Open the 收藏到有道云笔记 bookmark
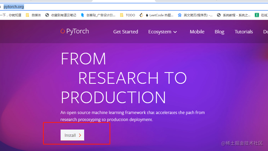Screen dimensions: 268x151 (61, 15)
